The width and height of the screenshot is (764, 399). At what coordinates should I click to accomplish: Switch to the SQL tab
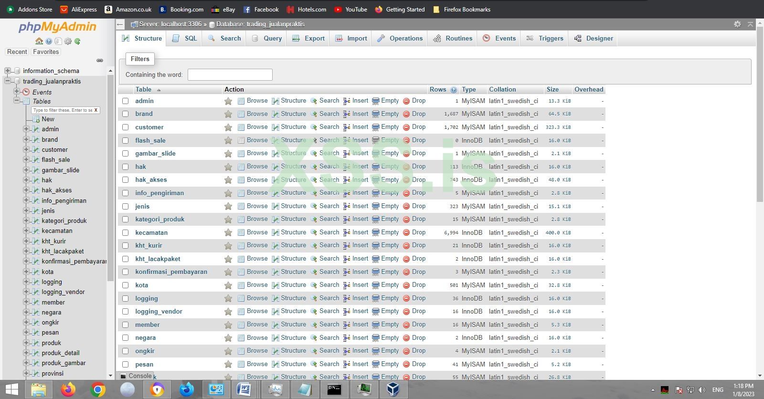[184, 39]
